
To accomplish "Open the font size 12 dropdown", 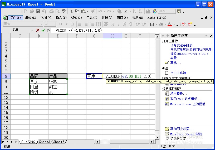I will pos(54,24).
